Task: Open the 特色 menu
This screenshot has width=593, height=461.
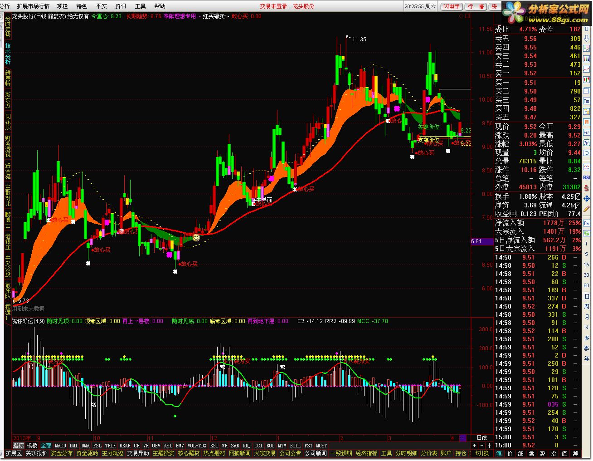Action: 82,6
